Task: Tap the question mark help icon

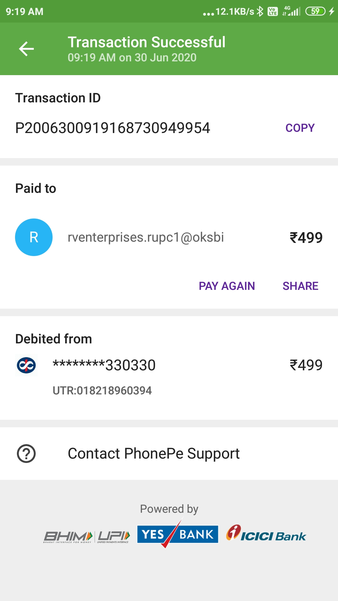Action: pyautogui.click(x=26, y=454)
